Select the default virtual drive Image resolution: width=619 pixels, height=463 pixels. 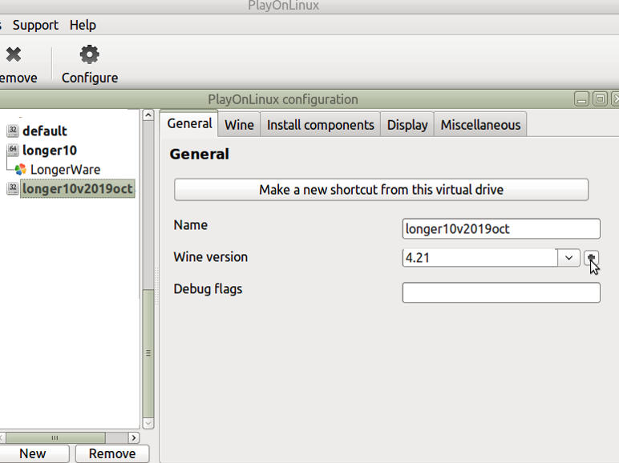pyautogui.click(x=45, y=131)
